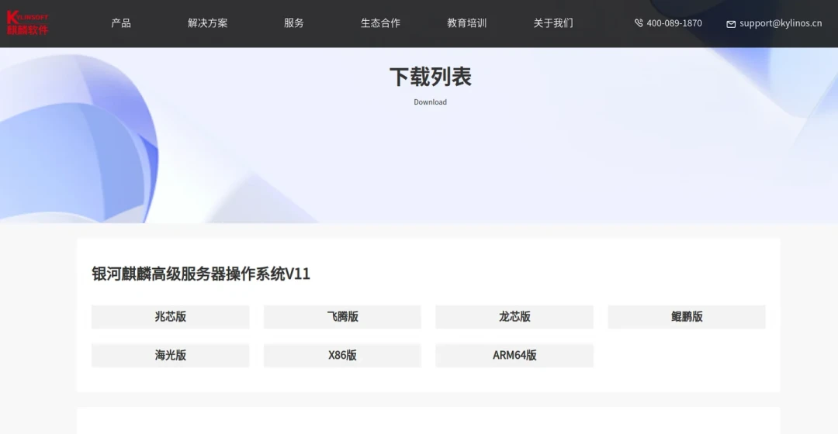
Task: Open the 生态合作 menu
Action: (380, 23)
